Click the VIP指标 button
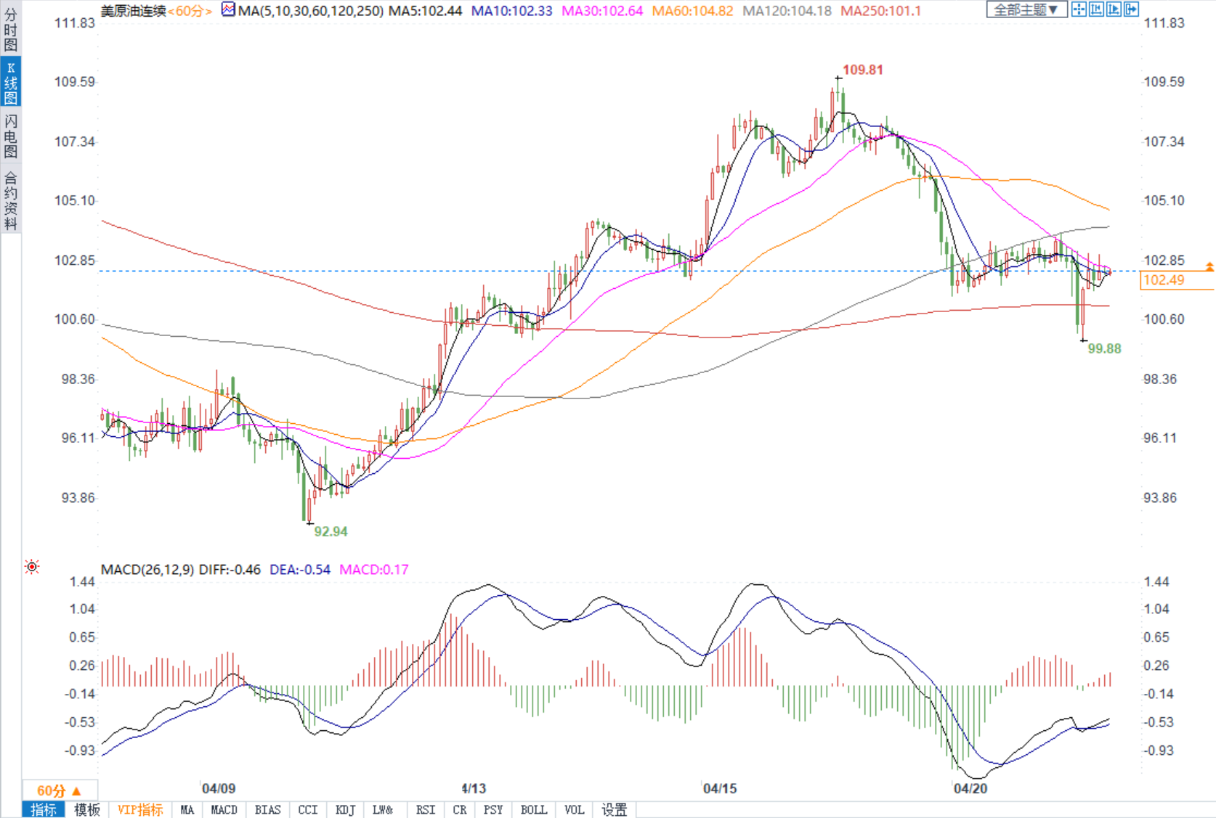The width and height of the screenshot is (1216, 818). pos(140,810)
